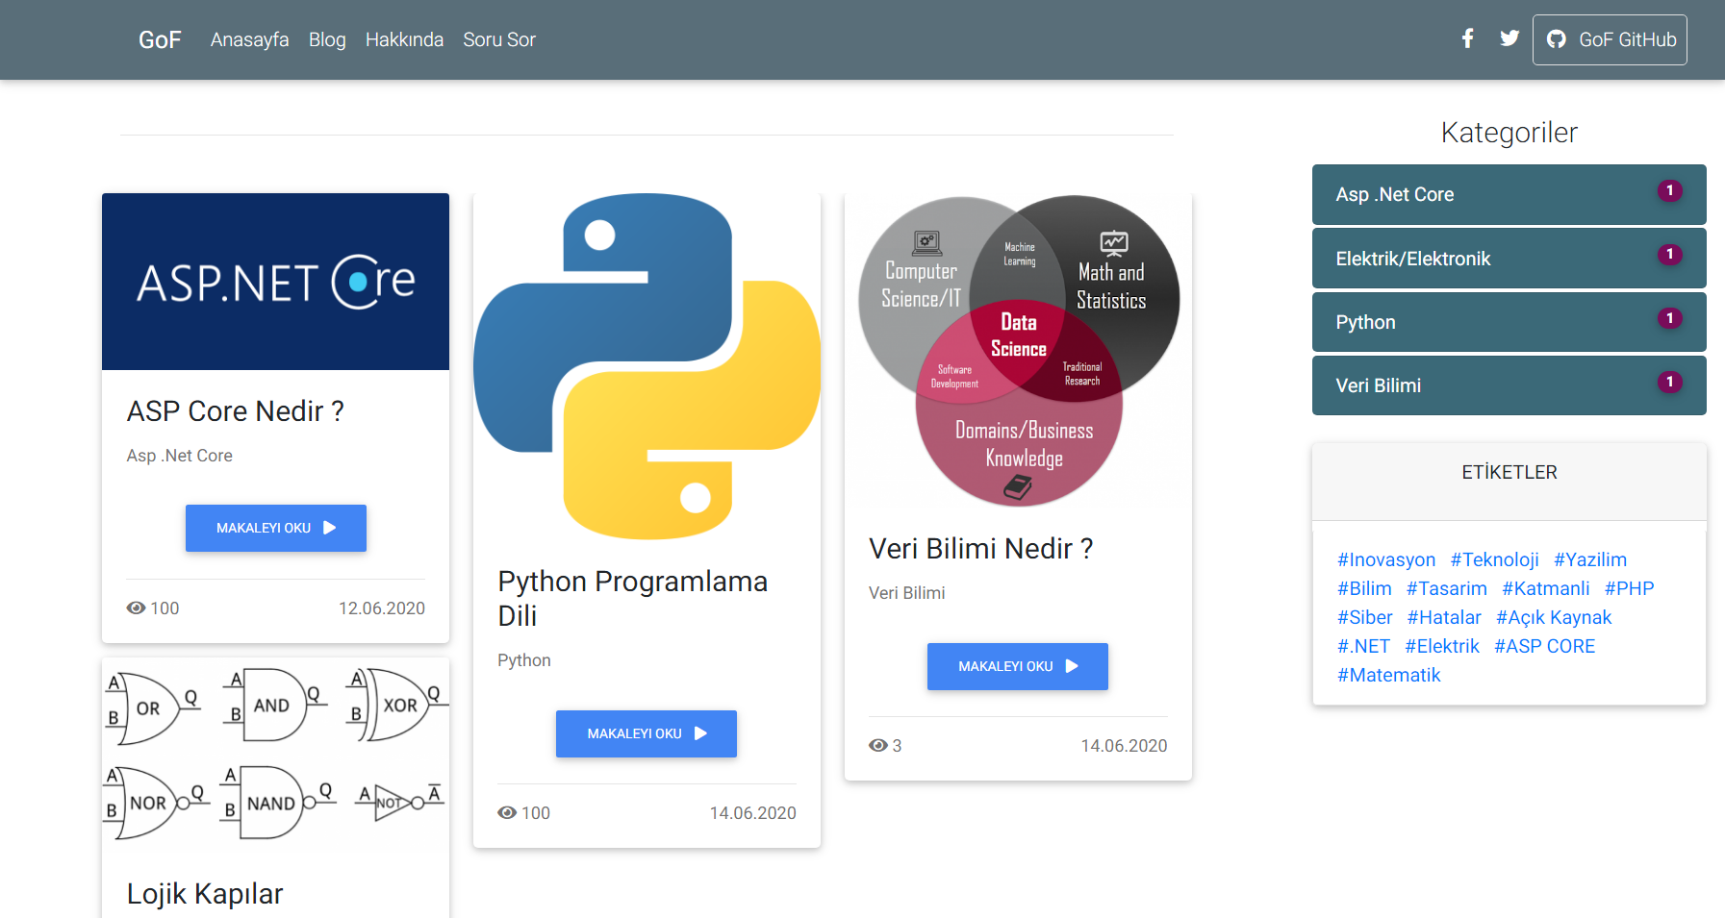The width and height of the screenshot is (1725, 918).
Task: Click the date 12.06.2020 on ASP card
Action: click(x=382, y=608)
